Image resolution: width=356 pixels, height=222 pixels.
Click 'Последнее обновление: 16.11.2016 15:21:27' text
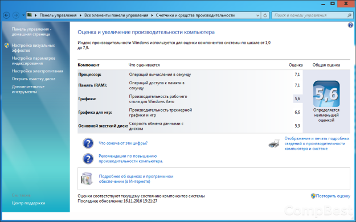point(117,201)
